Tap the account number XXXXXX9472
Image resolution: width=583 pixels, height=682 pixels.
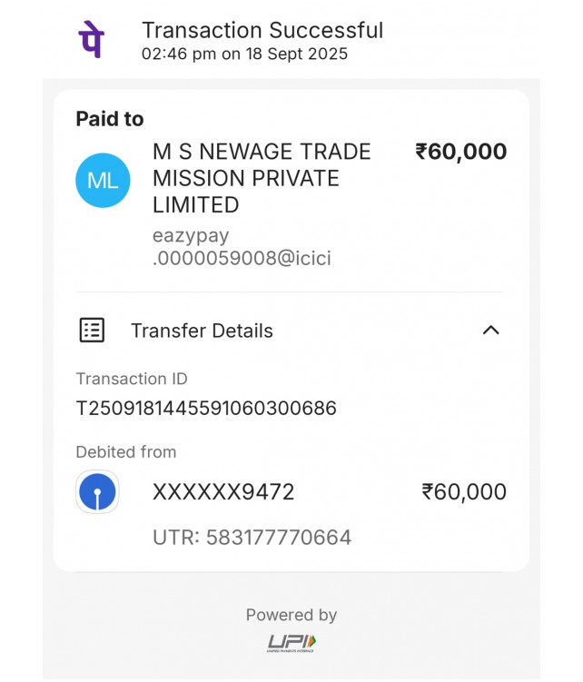[x=223, y=492]
